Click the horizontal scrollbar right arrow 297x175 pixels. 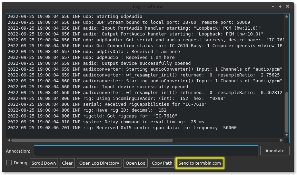click(x=281, y=140)
